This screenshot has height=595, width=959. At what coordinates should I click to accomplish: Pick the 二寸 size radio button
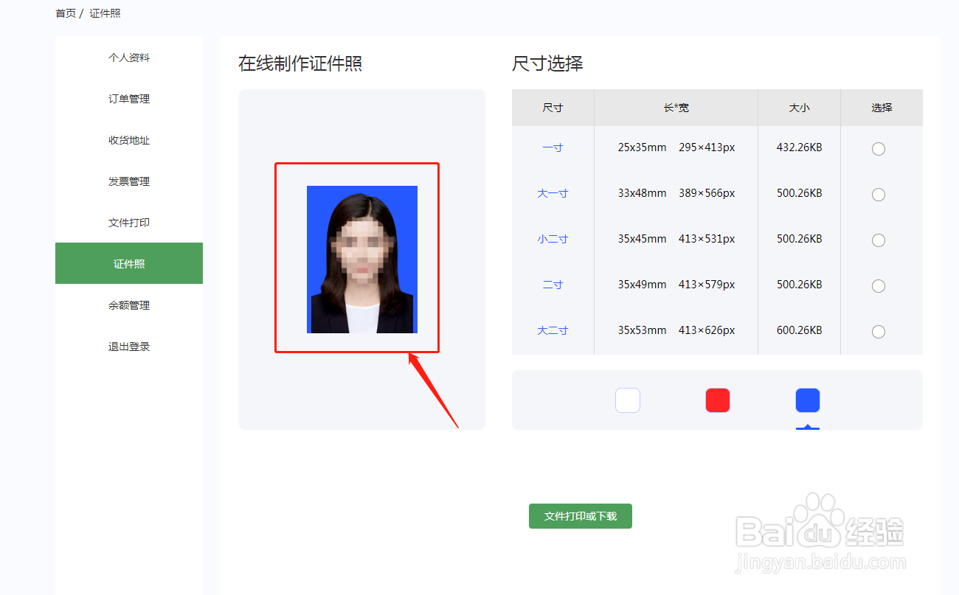pos(878,286)
